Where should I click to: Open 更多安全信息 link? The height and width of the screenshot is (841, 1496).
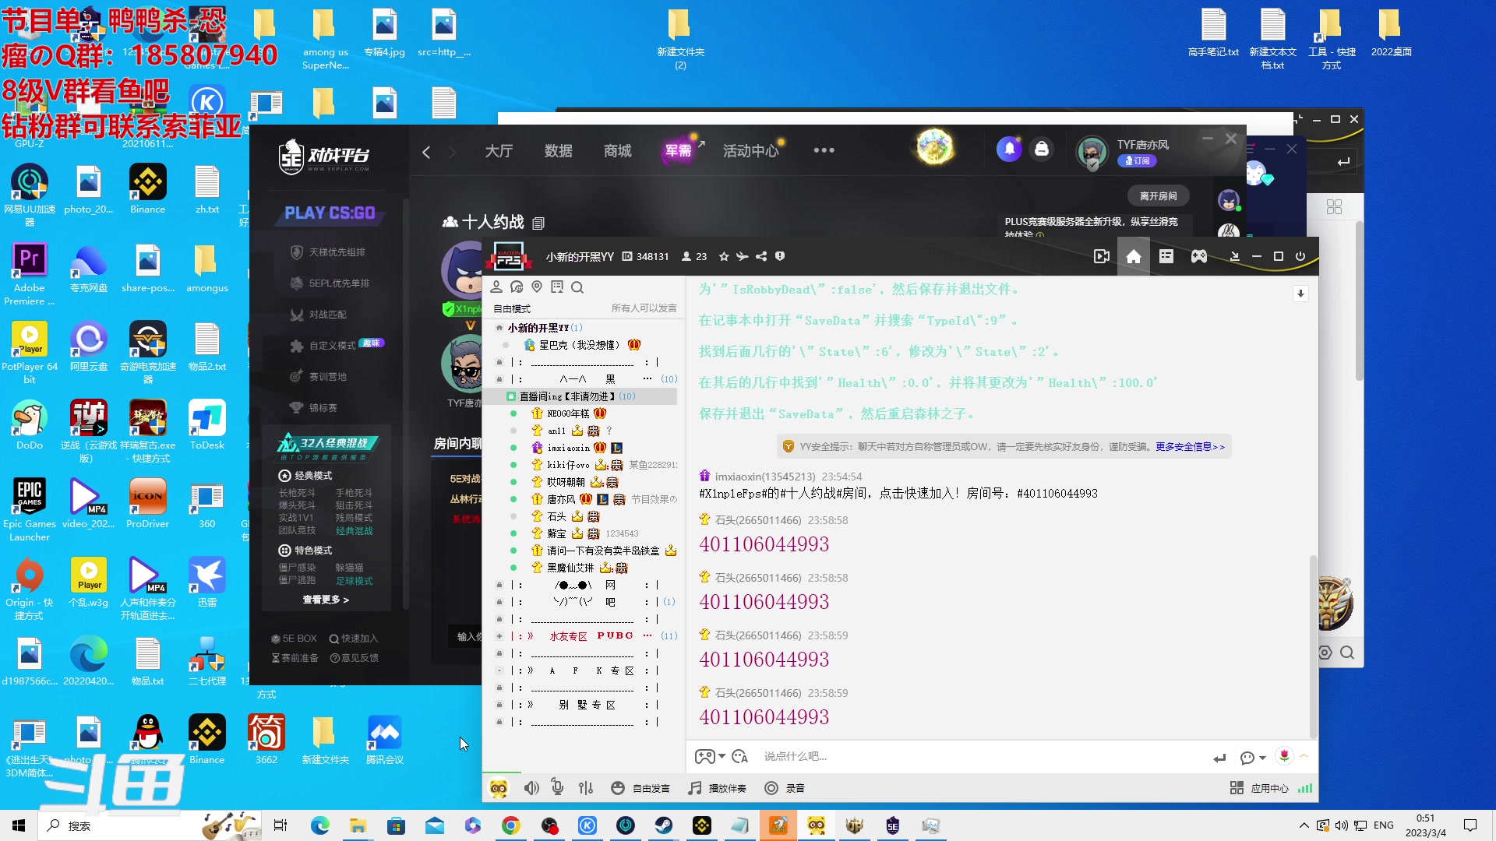point(1190,447)
